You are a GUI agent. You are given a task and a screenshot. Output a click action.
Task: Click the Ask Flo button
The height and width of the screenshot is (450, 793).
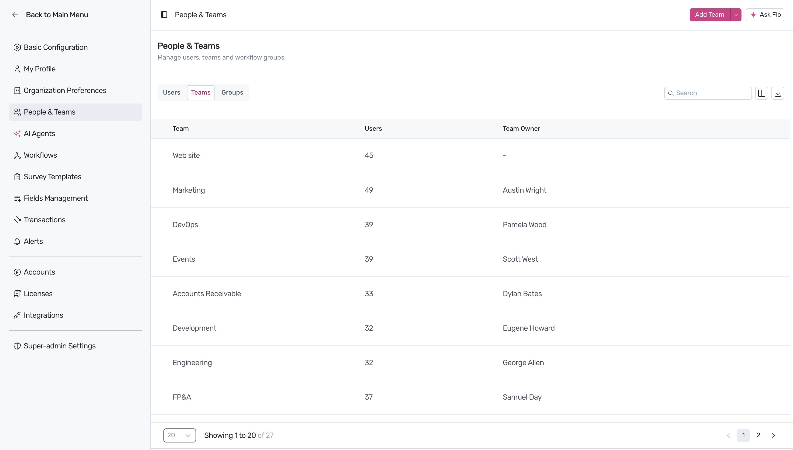pos(765,15)
